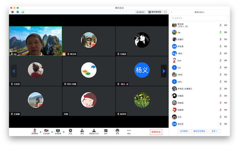Screen dimensions: 239x148
Task: Open the 更多 dropdown in the members panel
Action: click(x=214, y=131)
